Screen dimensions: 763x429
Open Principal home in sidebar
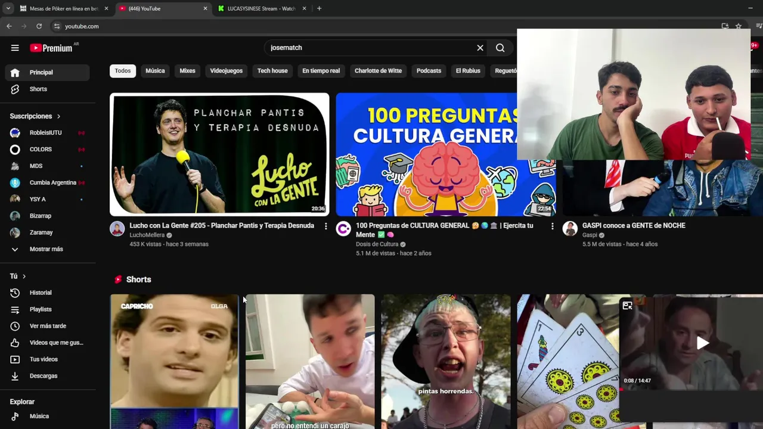(47, 72)
